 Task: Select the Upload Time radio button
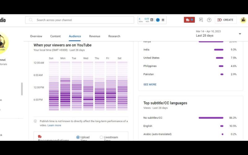78,137
